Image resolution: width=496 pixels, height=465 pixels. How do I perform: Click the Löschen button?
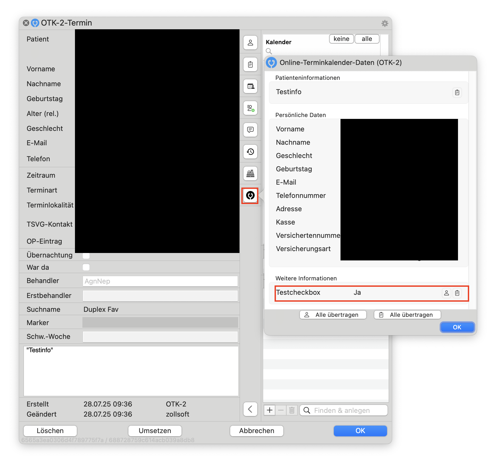coord(50,431)
